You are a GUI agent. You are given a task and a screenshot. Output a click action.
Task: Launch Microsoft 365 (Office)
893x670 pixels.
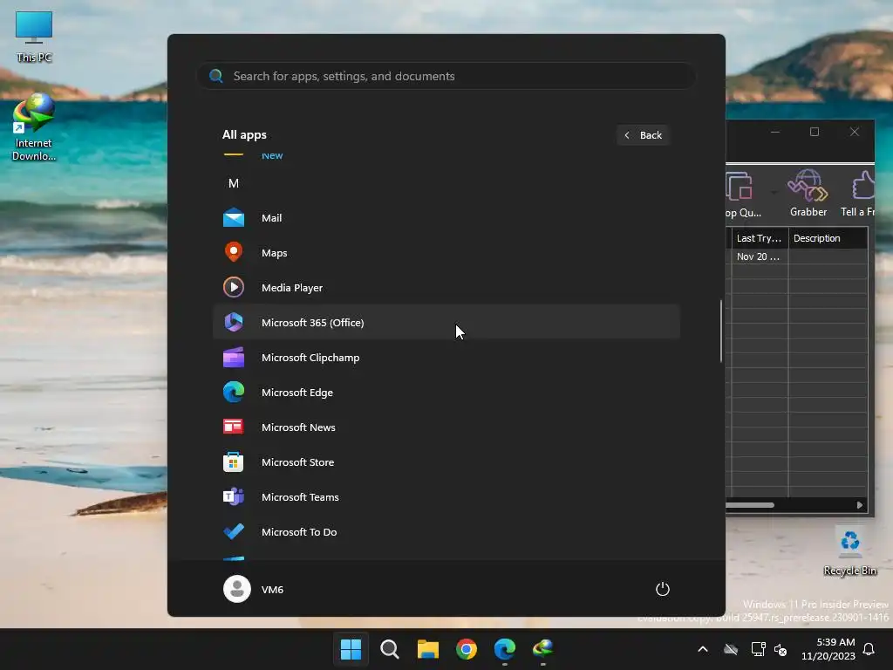point(446,323)
